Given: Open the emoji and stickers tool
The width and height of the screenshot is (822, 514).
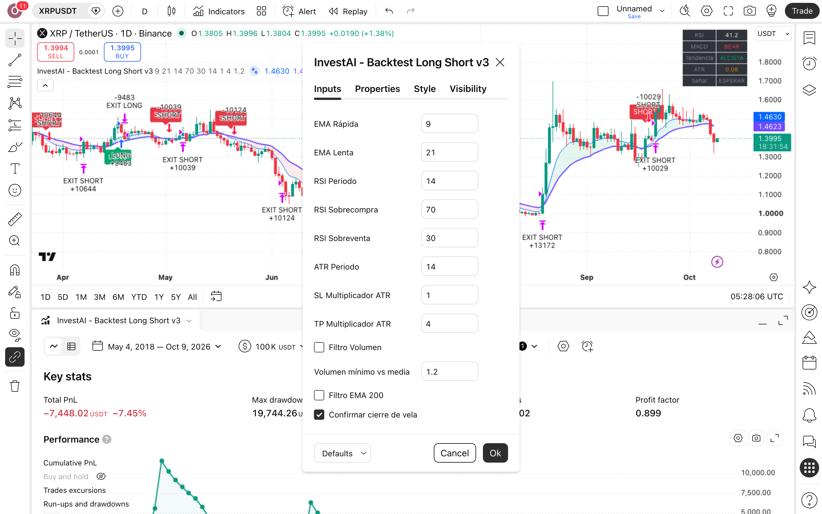Looking at the screenshot, I should tap(15, 190).
